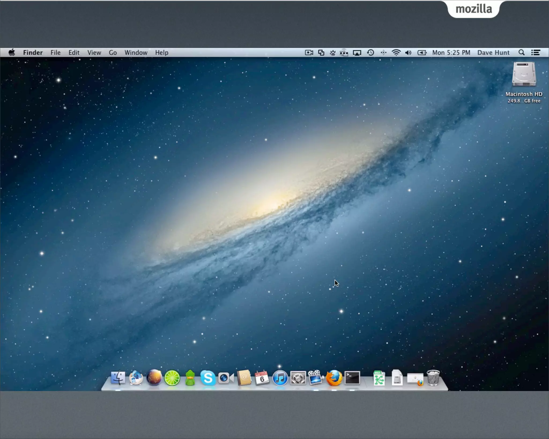Launch Skype from the Dock
549x439 pixels.
pyautogui.click(x=208, y=378)
